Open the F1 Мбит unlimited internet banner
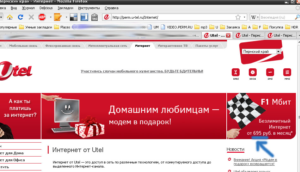Image resolution: width=300 pixels, height=172 pixels. [x=261, y=116]
